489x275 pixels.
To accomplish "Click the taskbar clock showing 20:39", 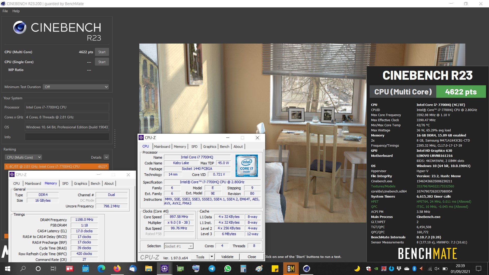I will point(460,266).
